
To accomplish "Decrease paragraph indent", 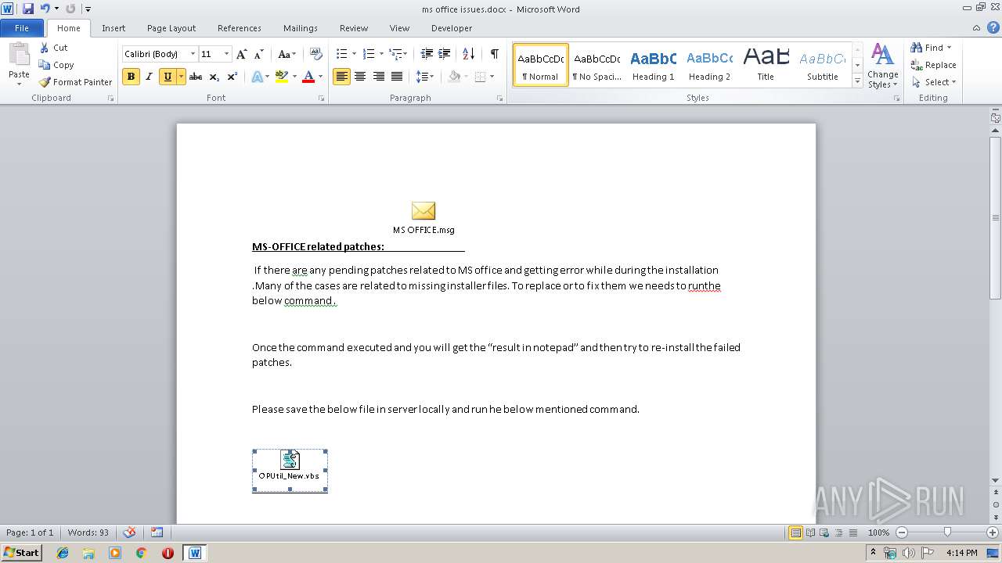I will [x=427, y=54].
